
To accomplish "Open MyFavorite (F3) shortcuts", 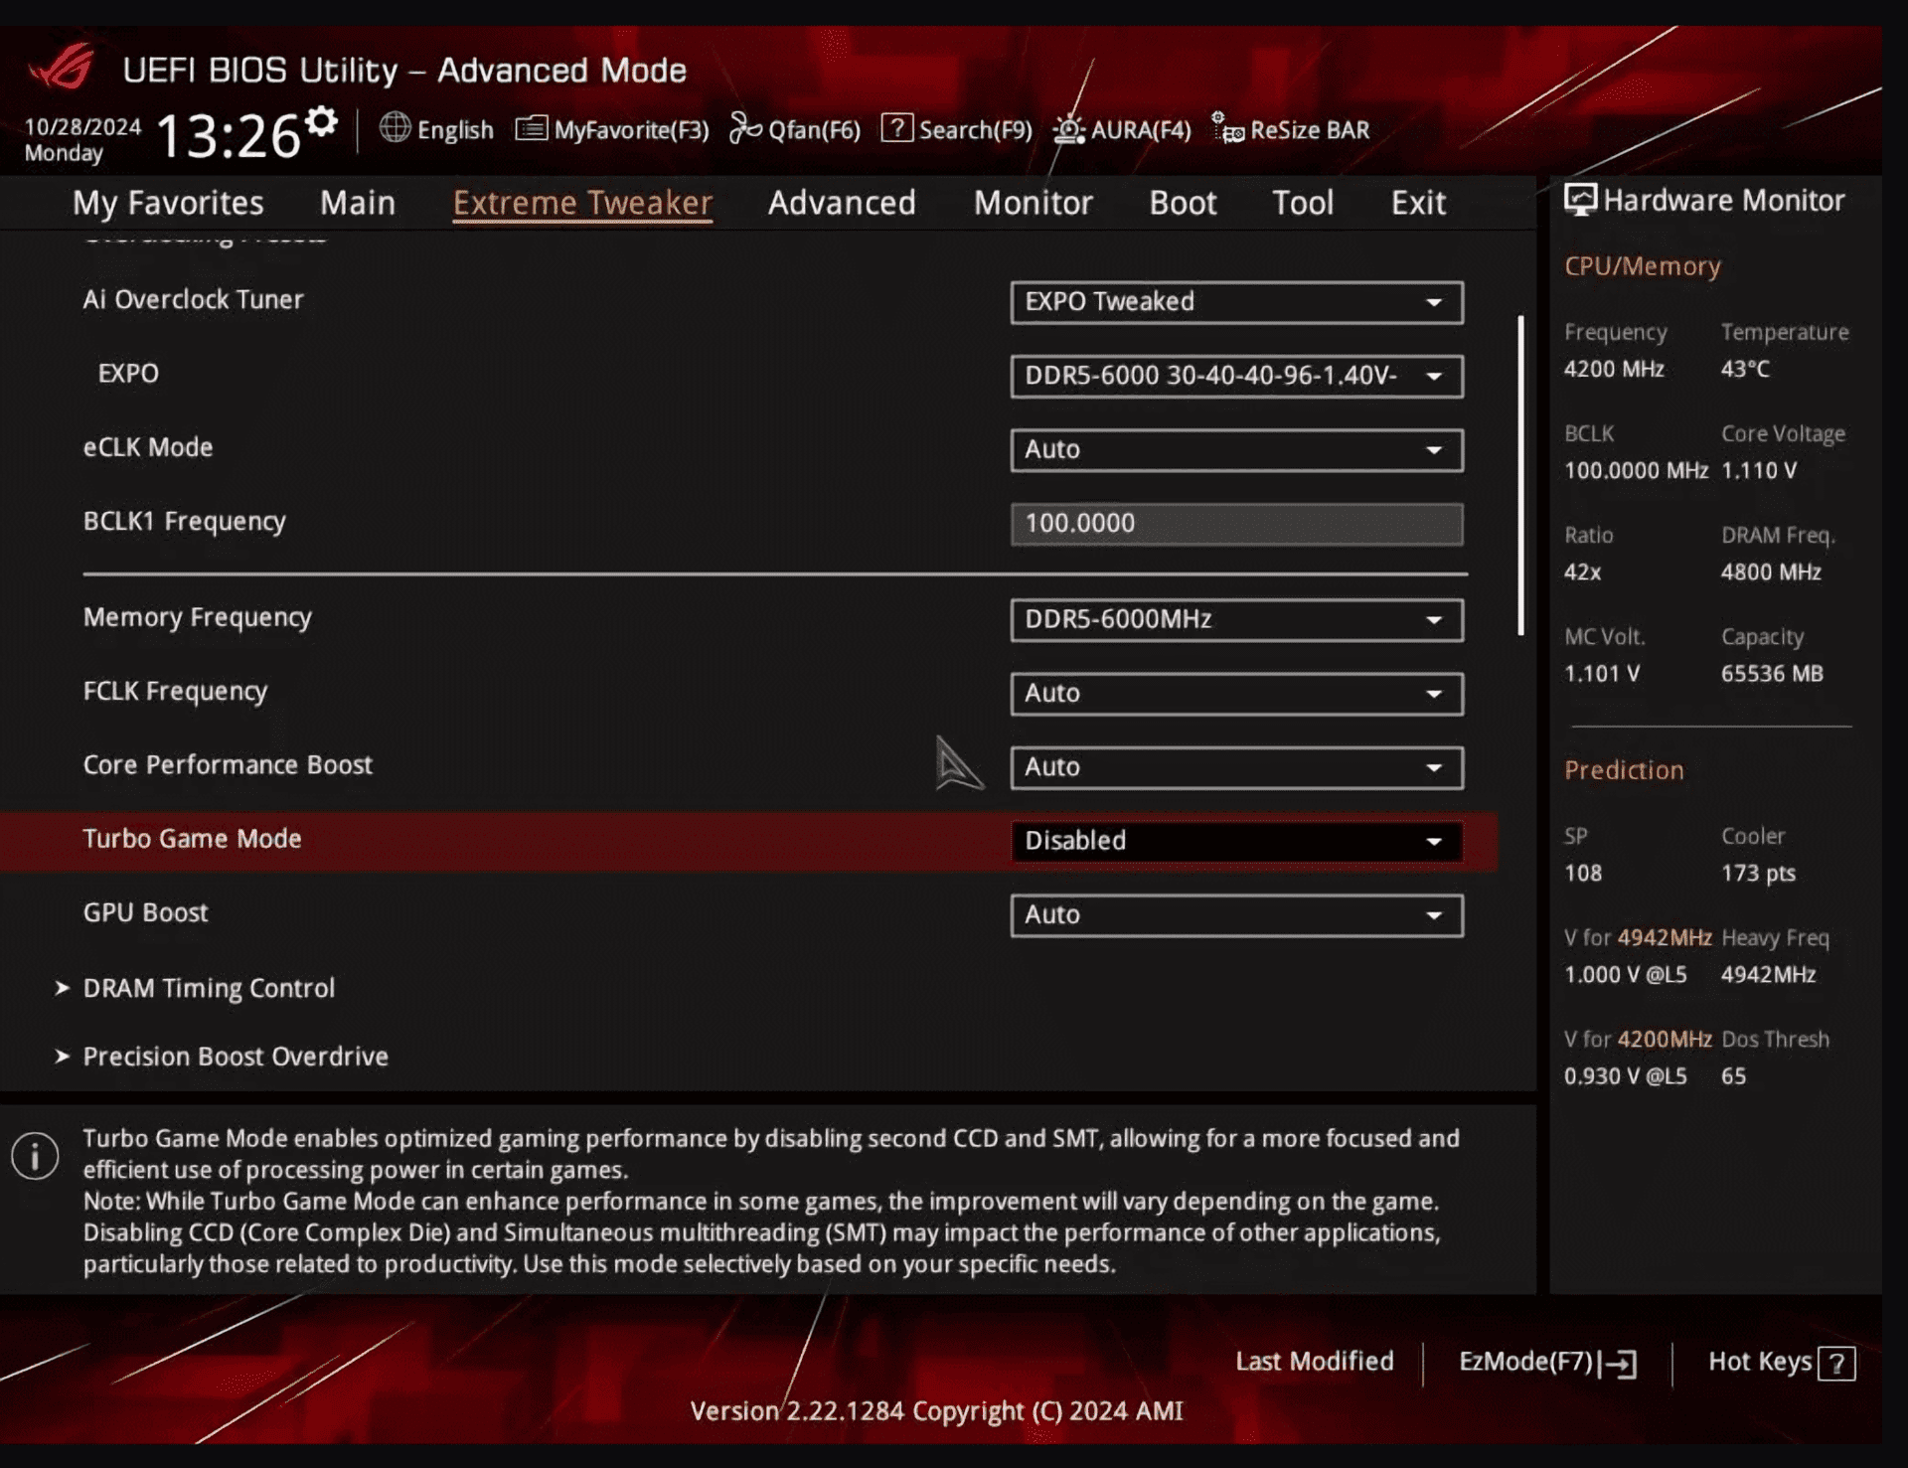I will point(610,129).
